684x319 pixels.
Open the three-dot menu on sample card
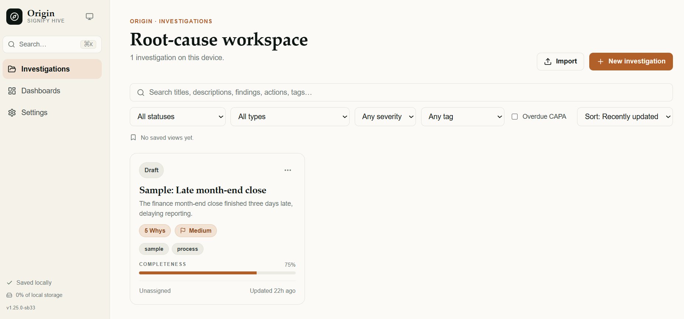[x=288, y=170]
